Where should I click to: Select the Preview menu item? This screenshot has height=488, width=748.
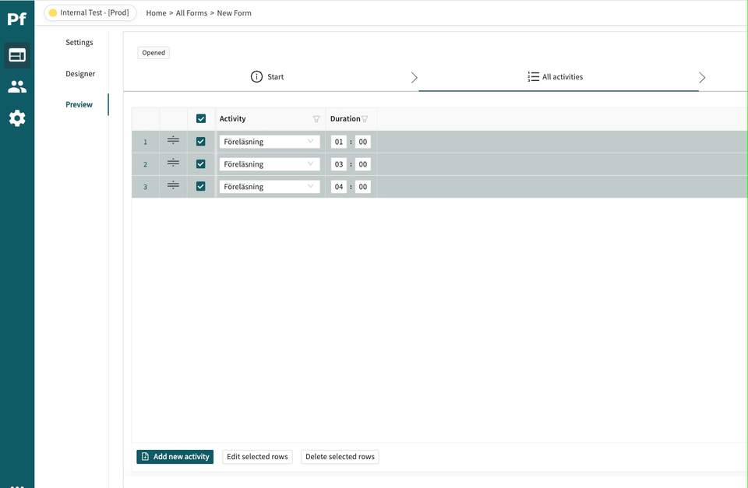tap(79, 104)
